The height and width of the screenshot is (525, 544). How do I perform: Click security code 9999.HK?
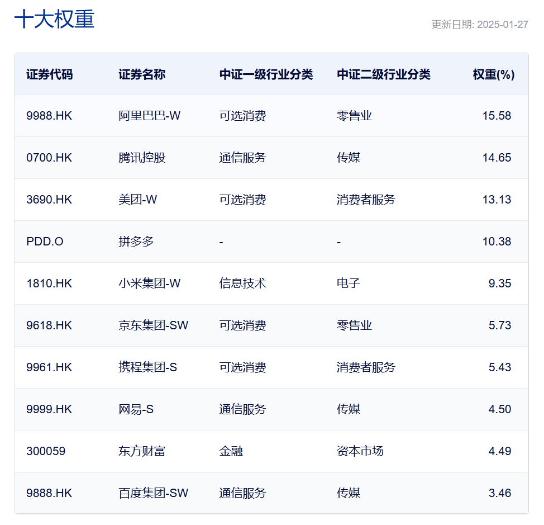(x=49, y=409)
